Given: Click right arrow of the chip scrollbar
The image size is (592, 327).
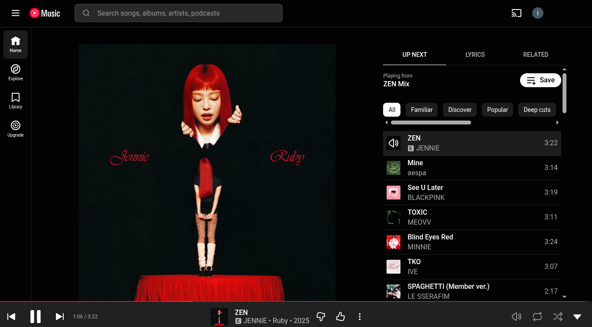Looking at the screenshot, I should (x=558, y=123).
